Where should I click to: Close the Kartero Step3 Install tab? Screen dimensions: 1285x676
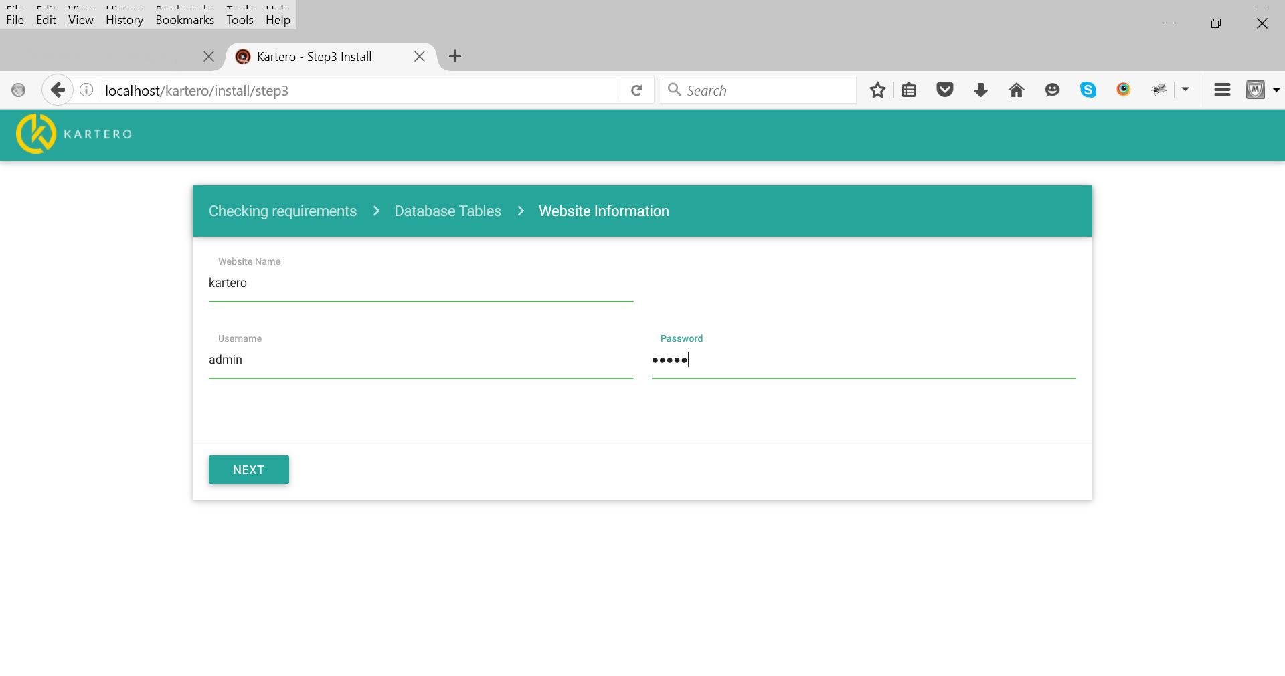point(420,56)
